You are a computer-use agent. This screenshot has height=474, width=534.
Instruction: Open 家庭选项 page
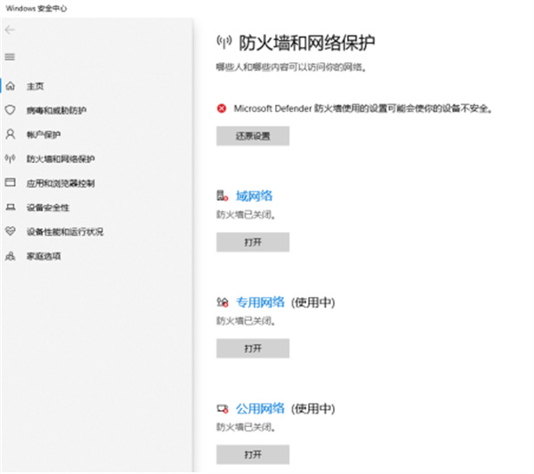(44, 256)
